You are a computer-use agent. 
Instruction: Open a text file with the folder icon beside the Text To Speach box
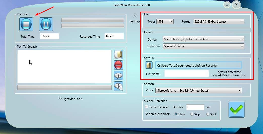click(118, 55)
